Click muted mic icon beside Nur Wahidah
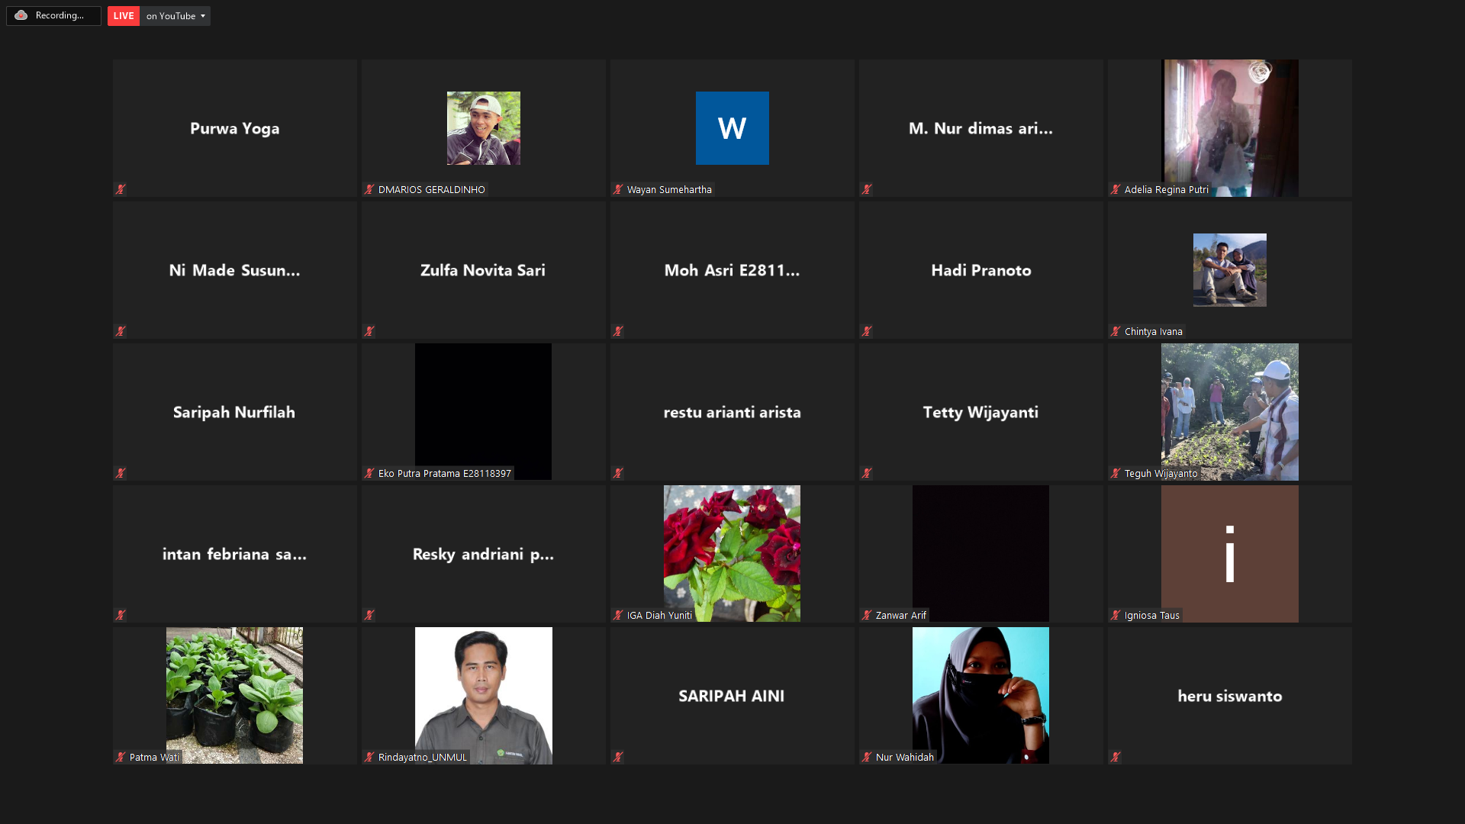The height and width of the screenshot is (824, 1465). point(867,757)
